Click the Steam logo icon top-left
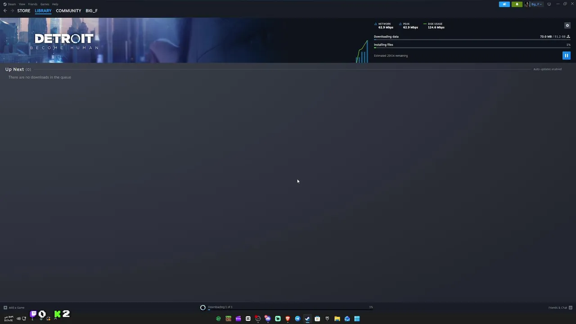Image resolution: width=576 pixels, height=324 pixels. tap(5, 4)
